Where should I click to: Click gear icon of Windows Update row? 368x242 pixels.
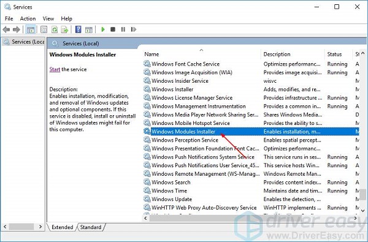pos(147,199)
